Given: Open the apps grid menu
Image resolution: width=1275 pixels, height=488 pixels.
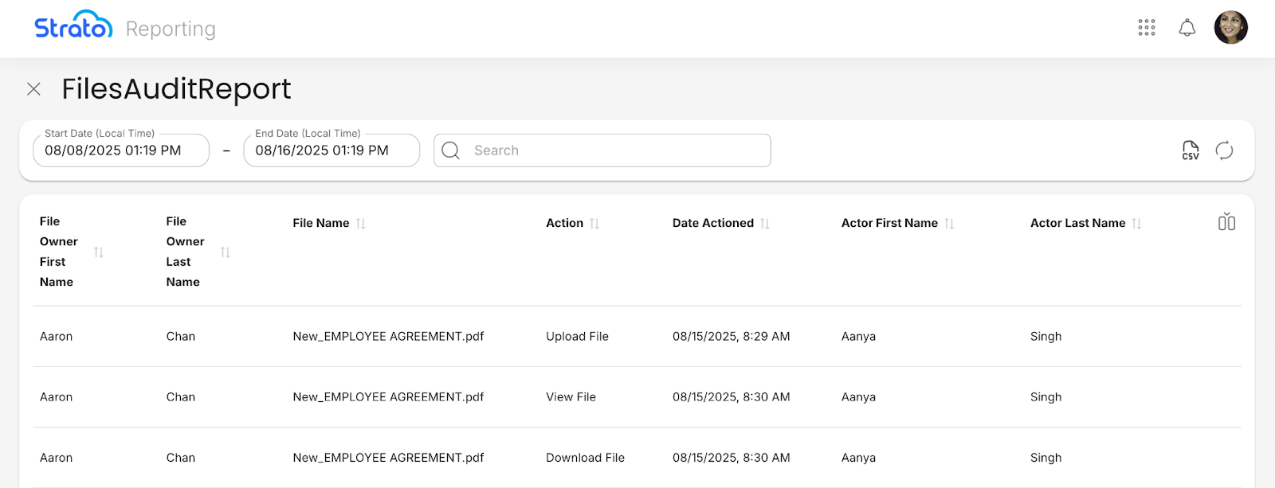Looking at the screenshot, I should [1146, 28].
